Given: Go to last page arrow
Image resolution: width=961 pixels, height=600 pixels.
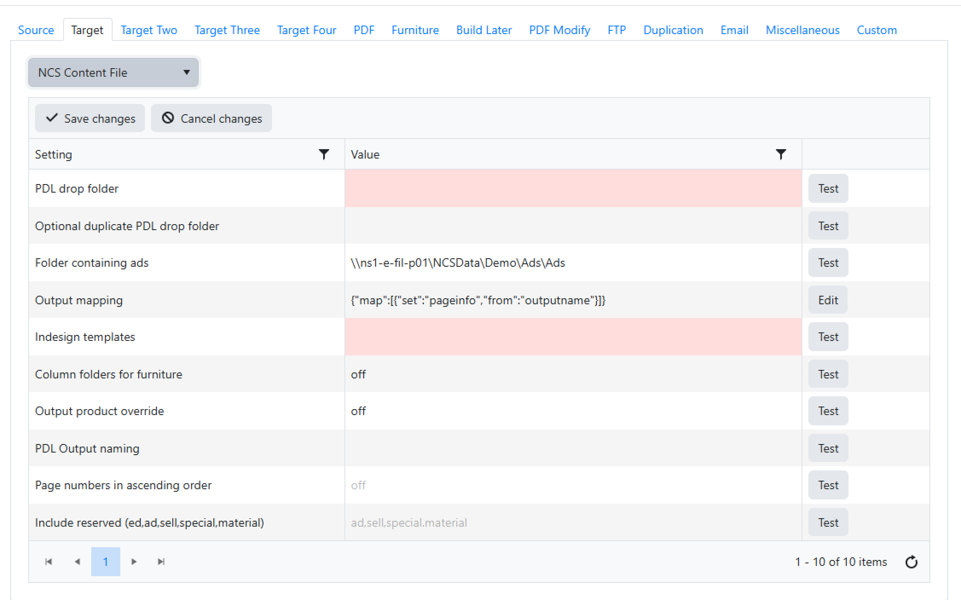Looking at the screenshot, I should coord(161,562).
